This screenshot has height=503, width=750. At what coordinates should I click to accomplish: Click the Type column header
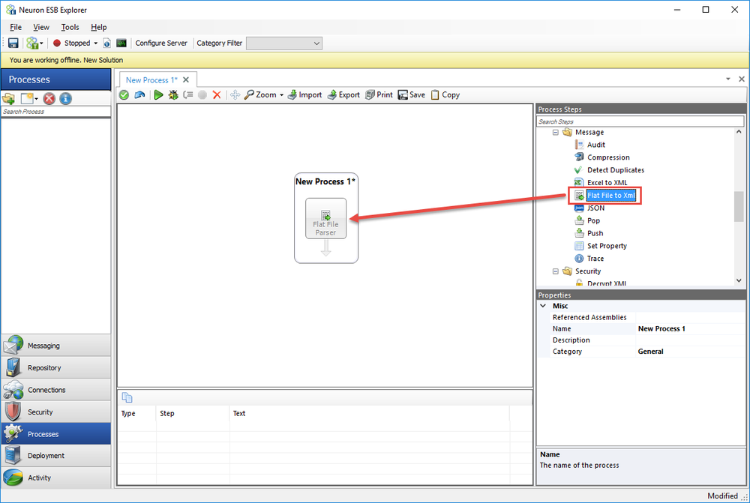(x=136, y=414)
